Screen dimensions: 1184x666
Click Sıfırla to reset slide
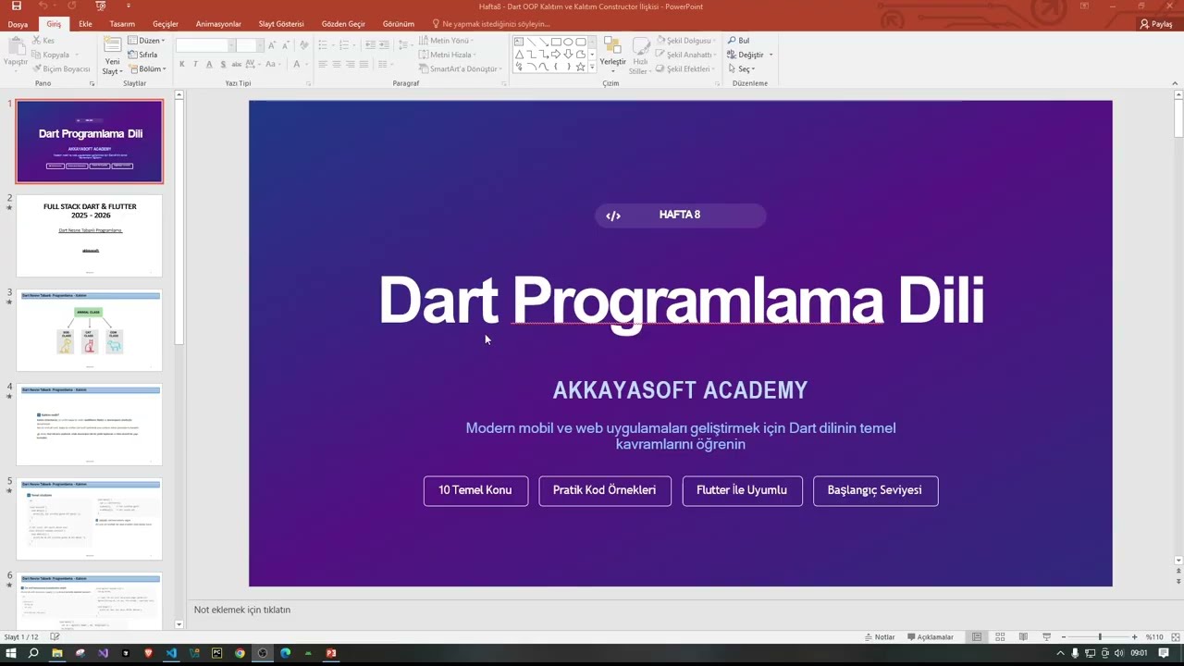point(142,55)
